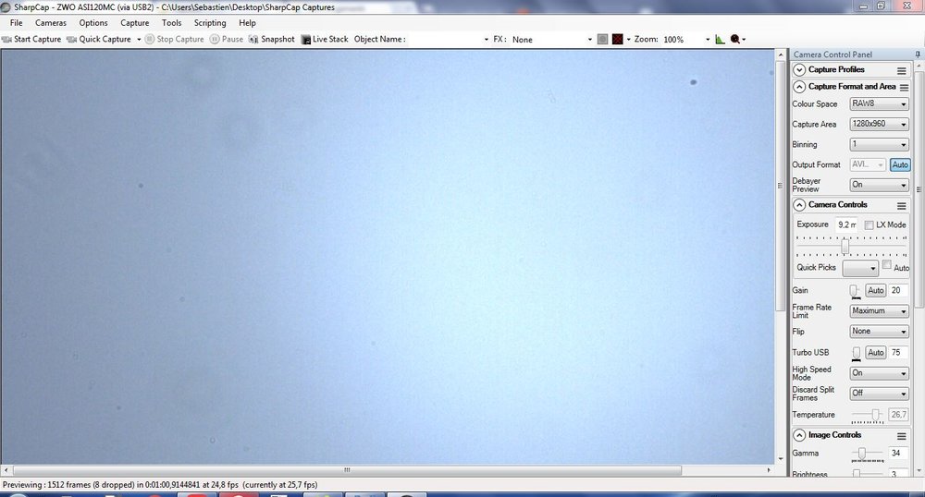The image size is (925, 497).
Task: Click the Gain slider handle
Action: tap(854, 291)
